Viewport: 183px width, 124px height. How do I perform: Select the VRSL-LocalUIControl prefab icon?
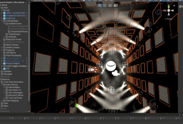[x=5, y=13]
